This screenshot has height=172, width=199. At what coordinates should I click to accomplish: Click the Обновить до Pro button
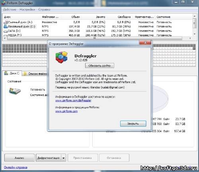click(x=99, y=66)
